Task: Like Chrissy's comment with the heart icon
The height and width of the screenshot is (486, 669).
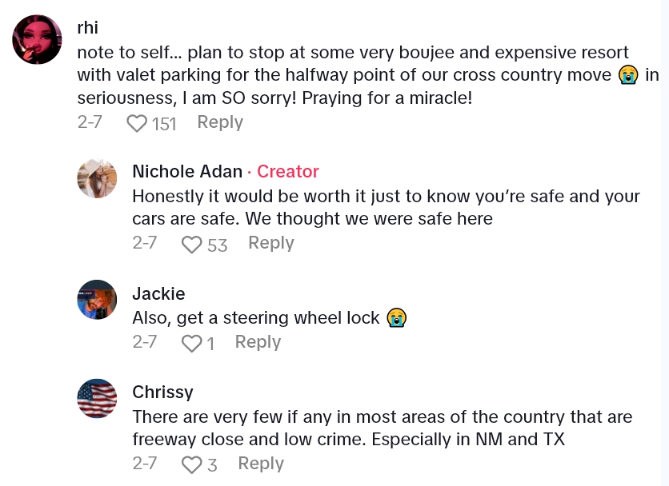Action: (192, 464)
